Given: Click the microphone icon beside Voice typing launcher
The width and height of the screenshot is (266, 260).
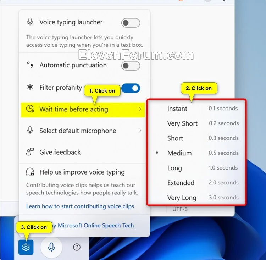Looking at the screenshot, I should [x=30, y=22].
